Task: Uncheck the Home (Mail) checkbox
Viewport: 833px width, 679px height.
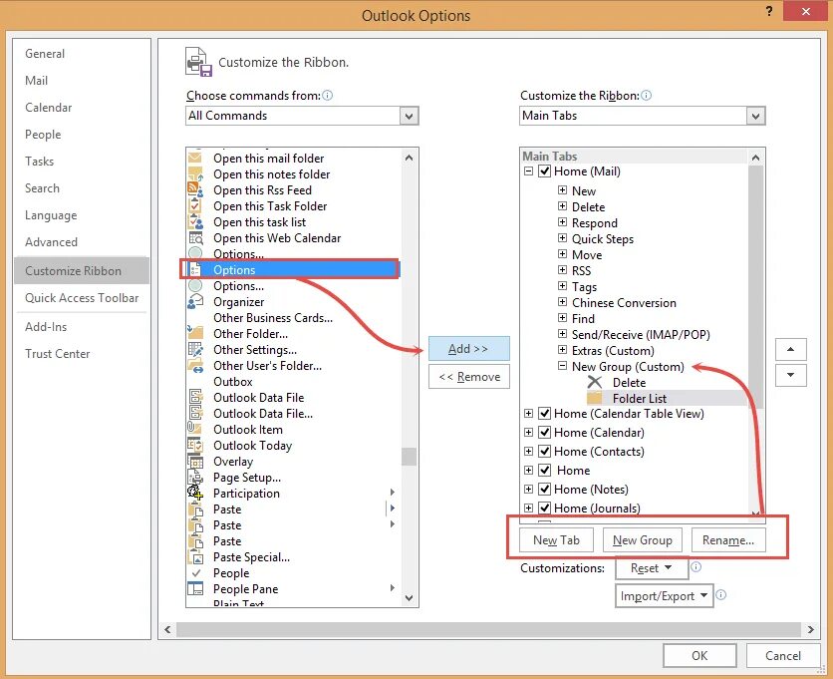Action: tap(543, 171)
